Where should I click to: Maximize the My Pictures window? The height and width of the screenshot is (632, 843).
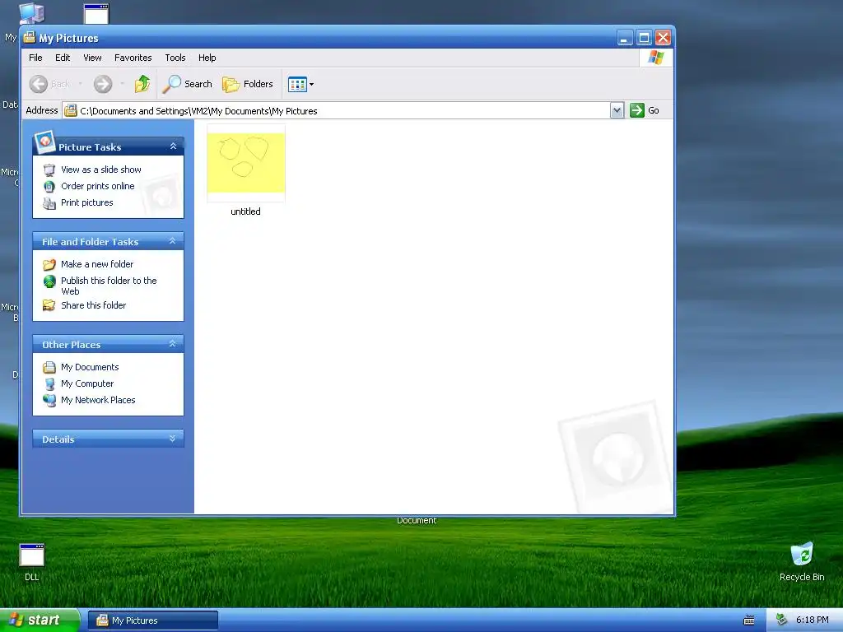point(644,38)
